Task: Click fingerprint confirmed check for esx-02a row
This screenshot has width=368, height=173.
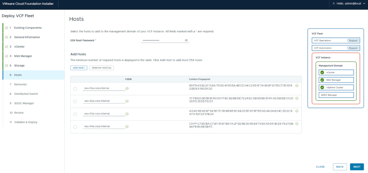Action: pyautogui.click(x=296, y=98)
